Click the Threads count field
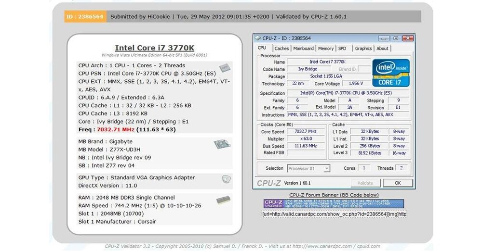 (401, 168)
